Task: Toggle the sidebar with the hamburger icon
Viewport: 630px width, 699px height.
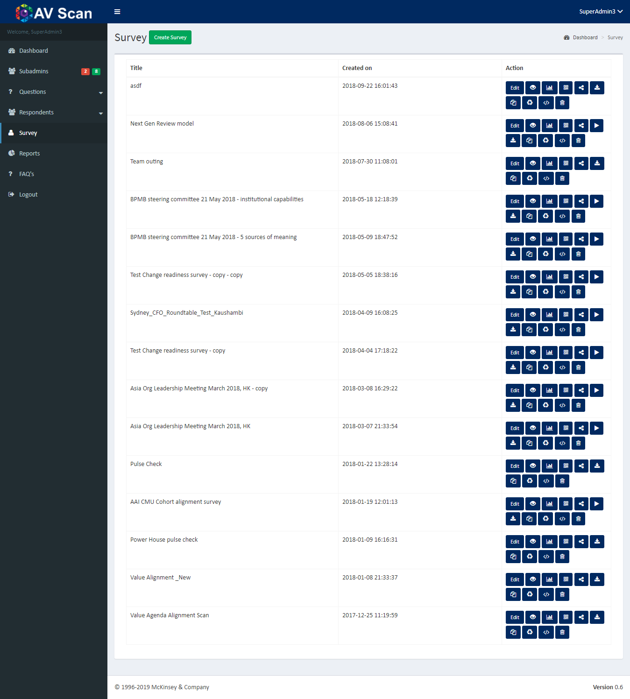Action: [117, 12]
